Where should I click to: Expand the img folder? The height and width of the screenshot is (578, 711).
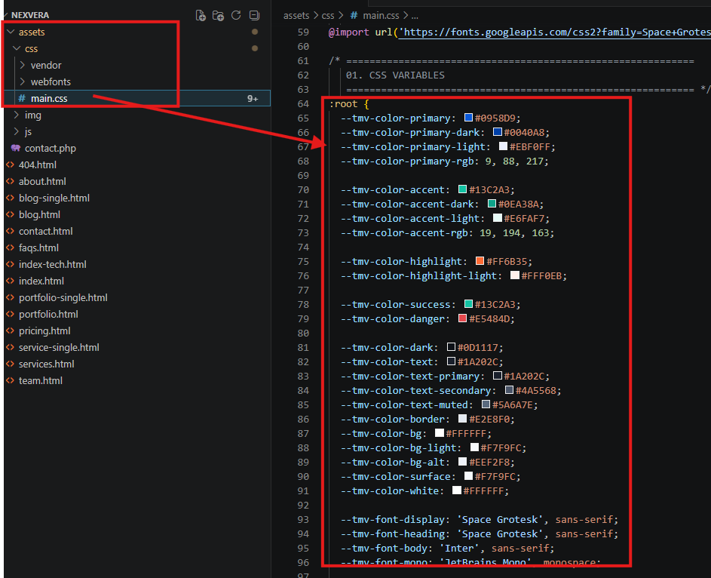click(x=17, y=115)
